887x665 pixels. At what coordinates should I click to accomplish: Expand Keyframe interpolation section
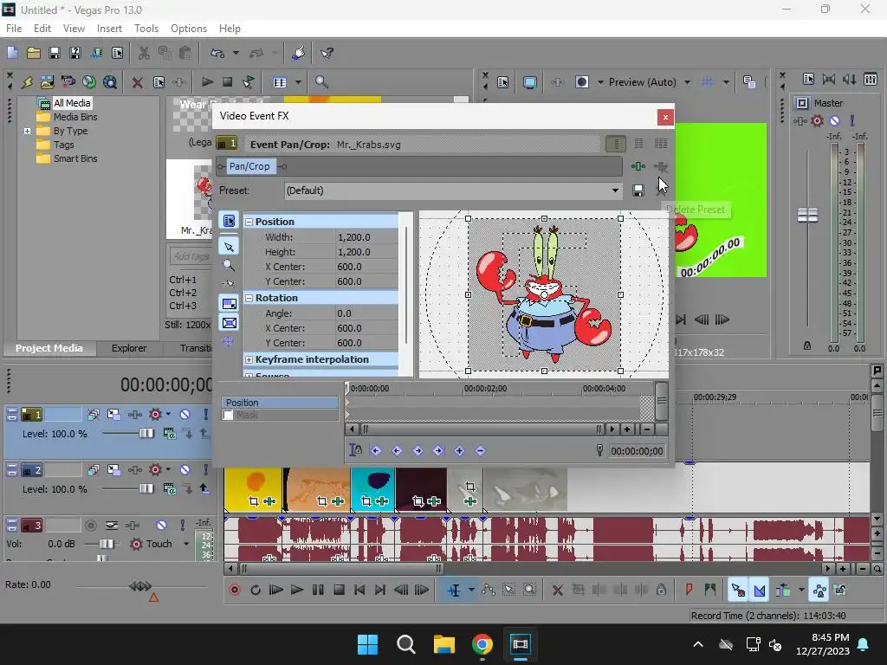[249, 359]
